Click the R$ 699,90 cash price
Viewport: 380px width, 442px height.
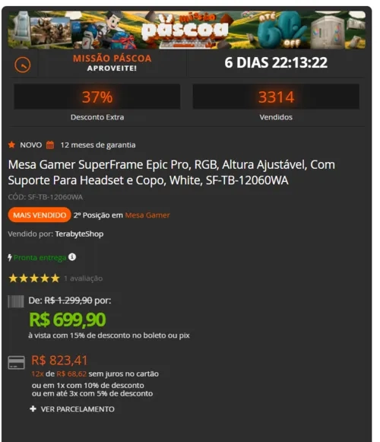click(68, 320)
